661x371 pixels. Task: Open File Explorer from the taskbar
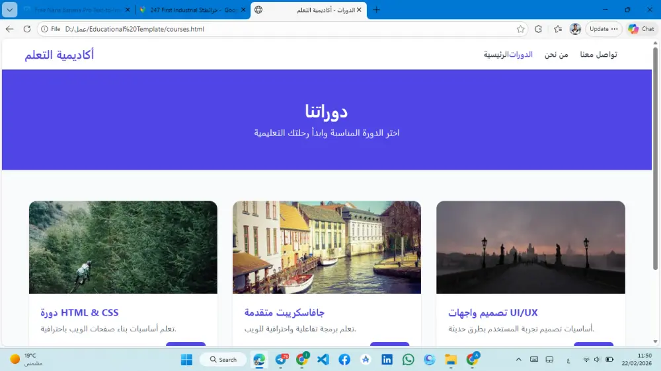[x=451, y=360]
